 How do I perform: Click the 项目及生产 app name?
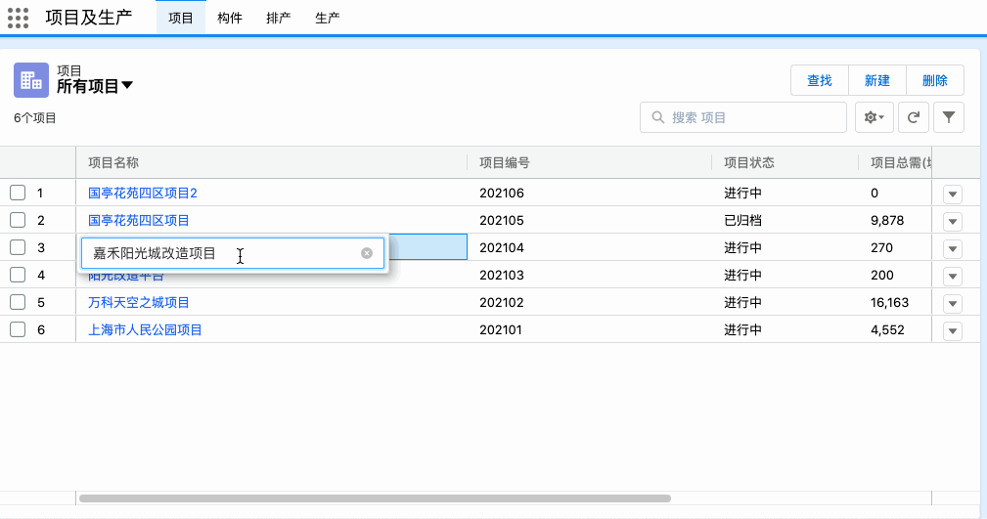click(x=89, y=18)
